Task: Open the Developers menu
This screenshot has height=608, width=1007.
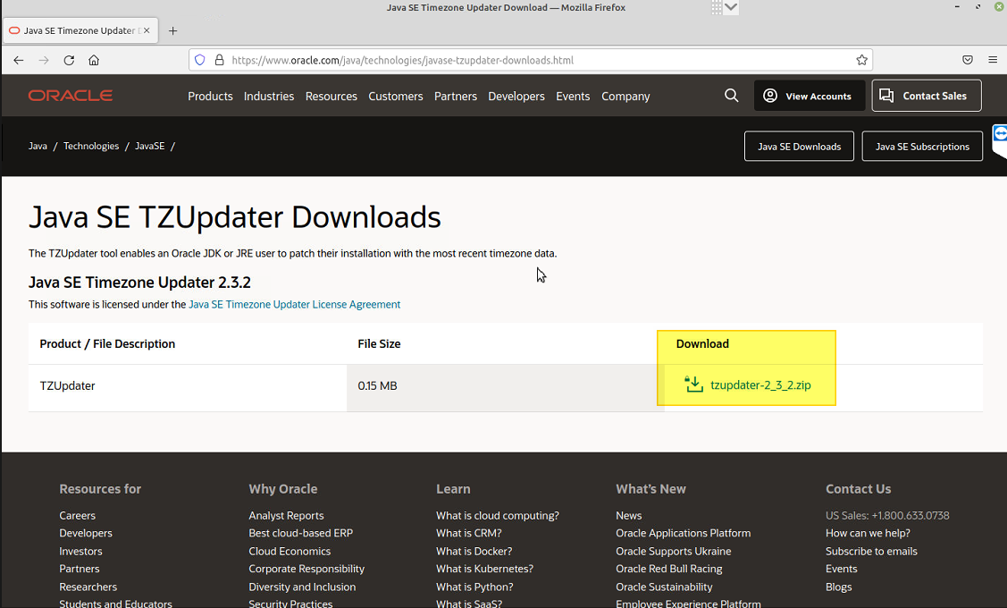Action: click(x=516, y=97)
